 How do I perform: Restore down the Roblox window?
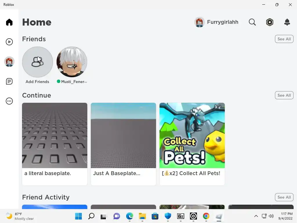277,5
